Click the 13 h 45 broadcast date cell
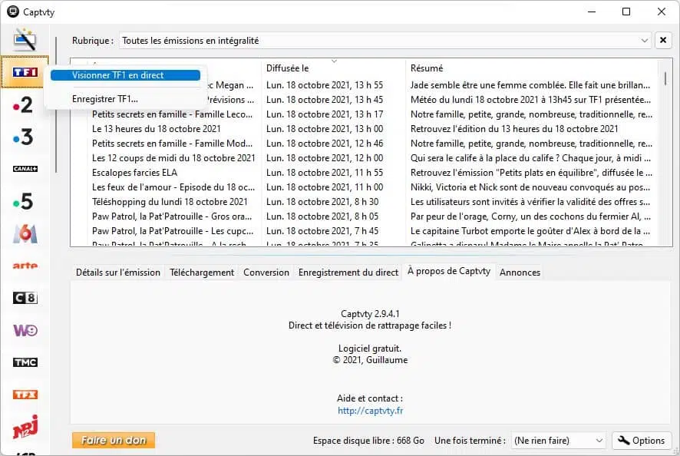The image size is (680, 456). 325,100
